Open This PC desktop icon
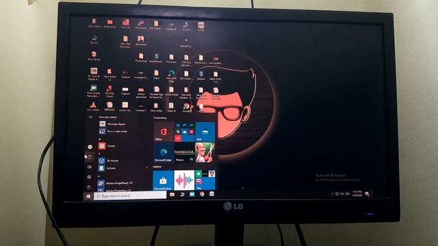This screenshot has width=438, height=246. [x=94, y=40]
